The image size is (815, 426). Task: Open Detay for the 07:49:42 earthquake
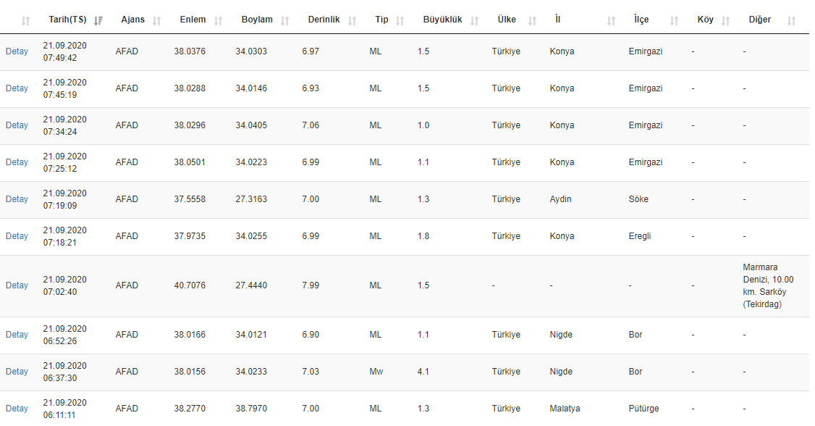17,51
